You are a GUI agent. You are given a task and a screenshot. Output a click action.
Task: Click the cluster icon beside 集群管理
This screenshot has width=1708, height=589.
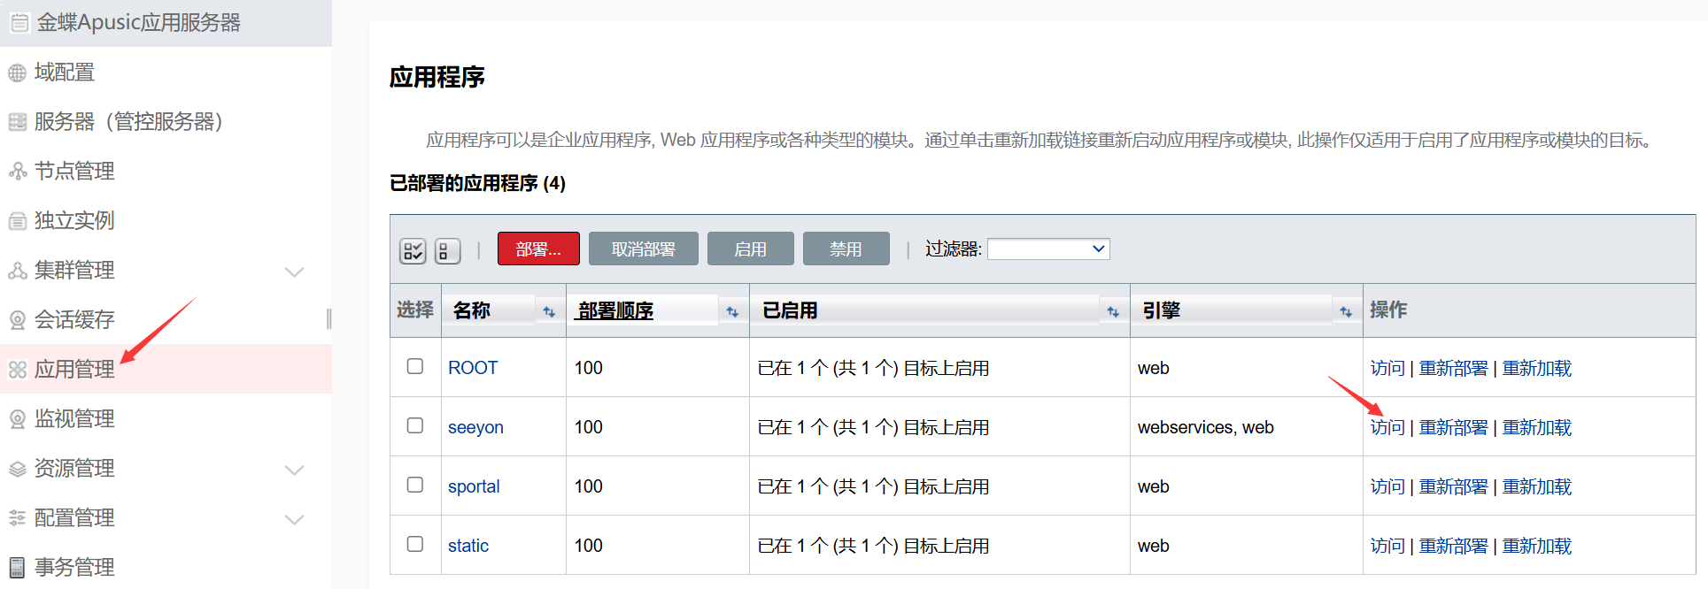[17, 271]
